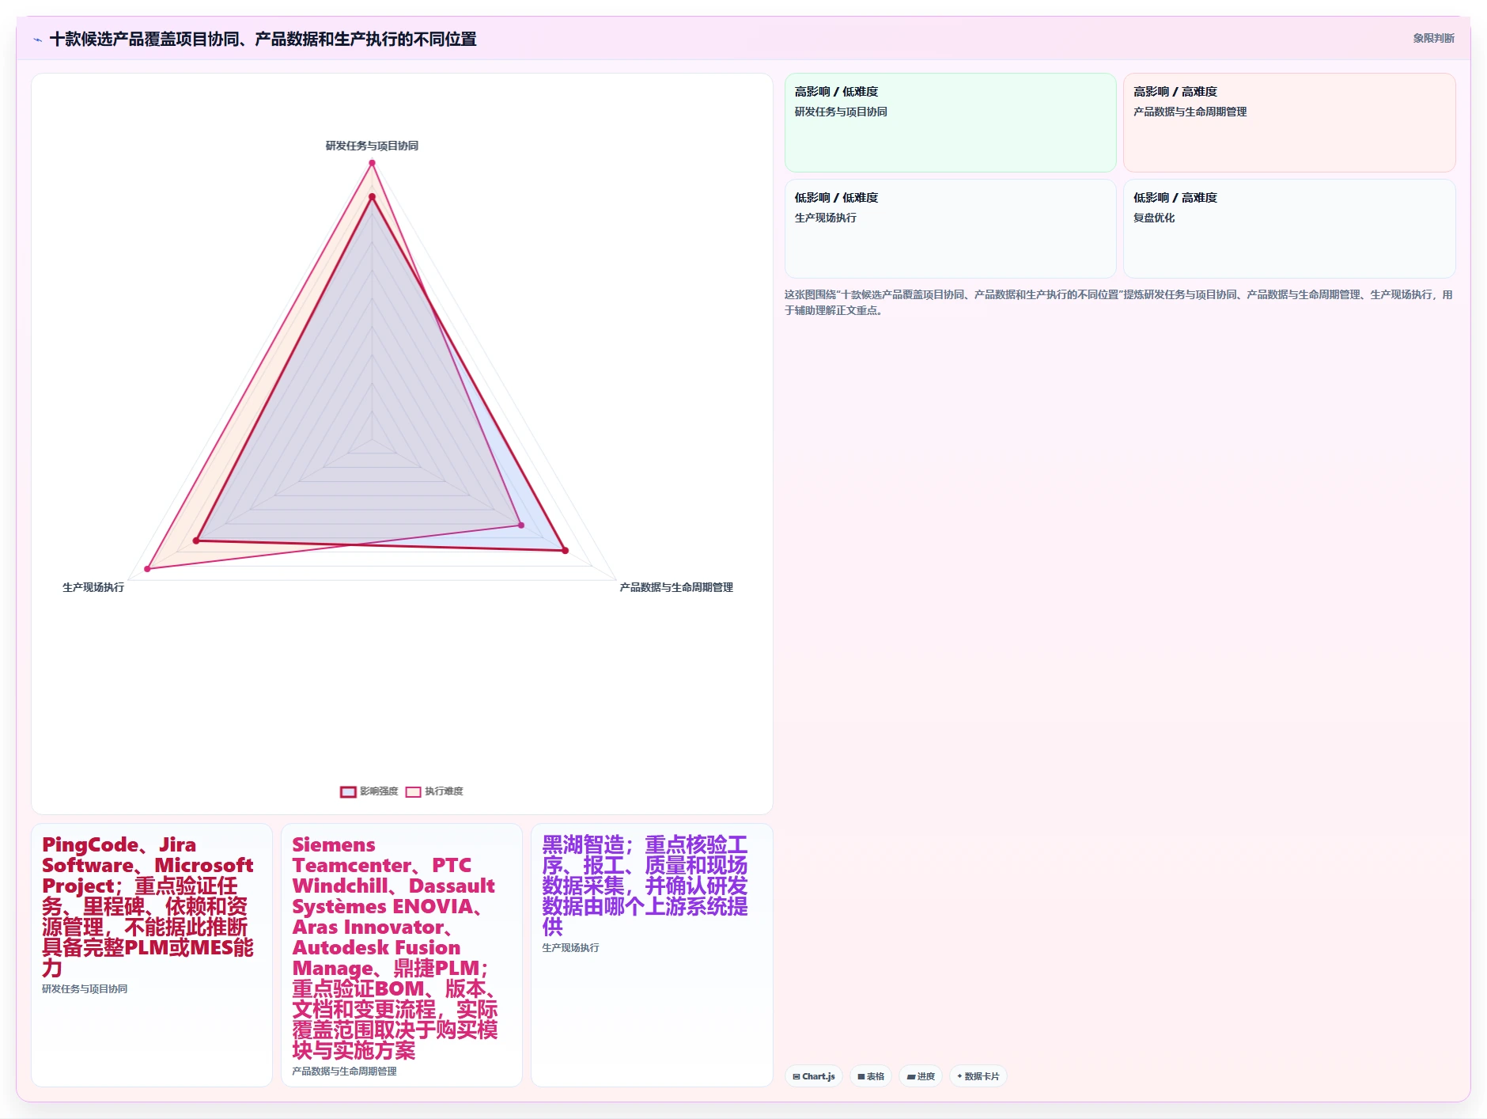Click the Siemens Teamcenter、PTC Windchill card text
The image size is (1487, 1119).
point(395,947)
